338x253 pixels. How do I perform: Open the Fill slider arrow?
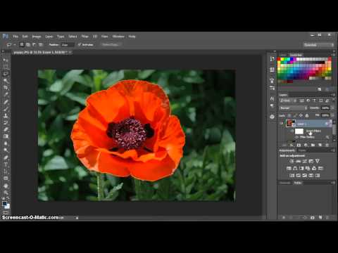click(x=332, y=115)
